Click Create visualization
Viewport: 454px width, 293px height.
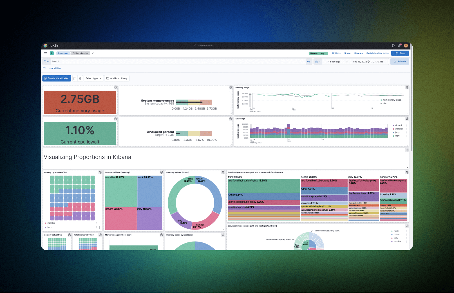57,78
